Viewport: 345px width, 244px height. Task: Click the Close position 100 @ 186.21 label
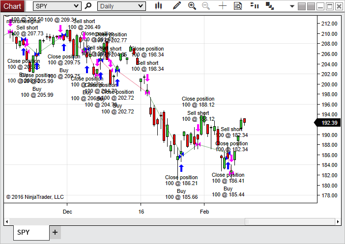click(x=181, y=180)
